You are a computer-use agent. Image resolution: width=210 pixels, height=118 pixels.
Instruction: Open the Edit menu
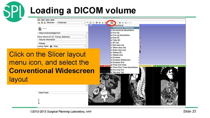(x=43, y=20)
